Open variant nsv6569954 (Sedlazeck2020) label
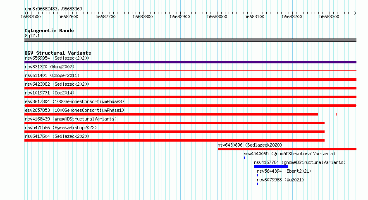Image resolution: width=368 pixels, height=200 pixels. [x=57, y=58]
